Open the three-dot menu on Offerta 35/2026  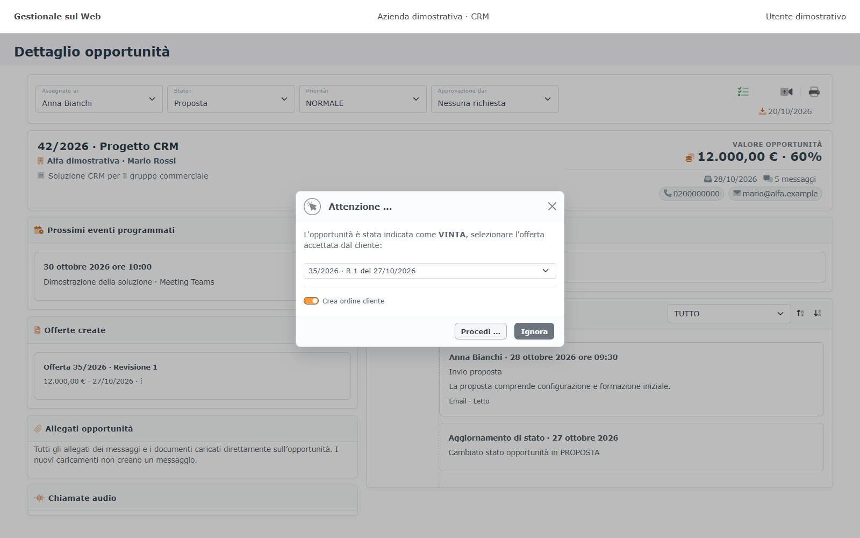click(x=141, y=381)
